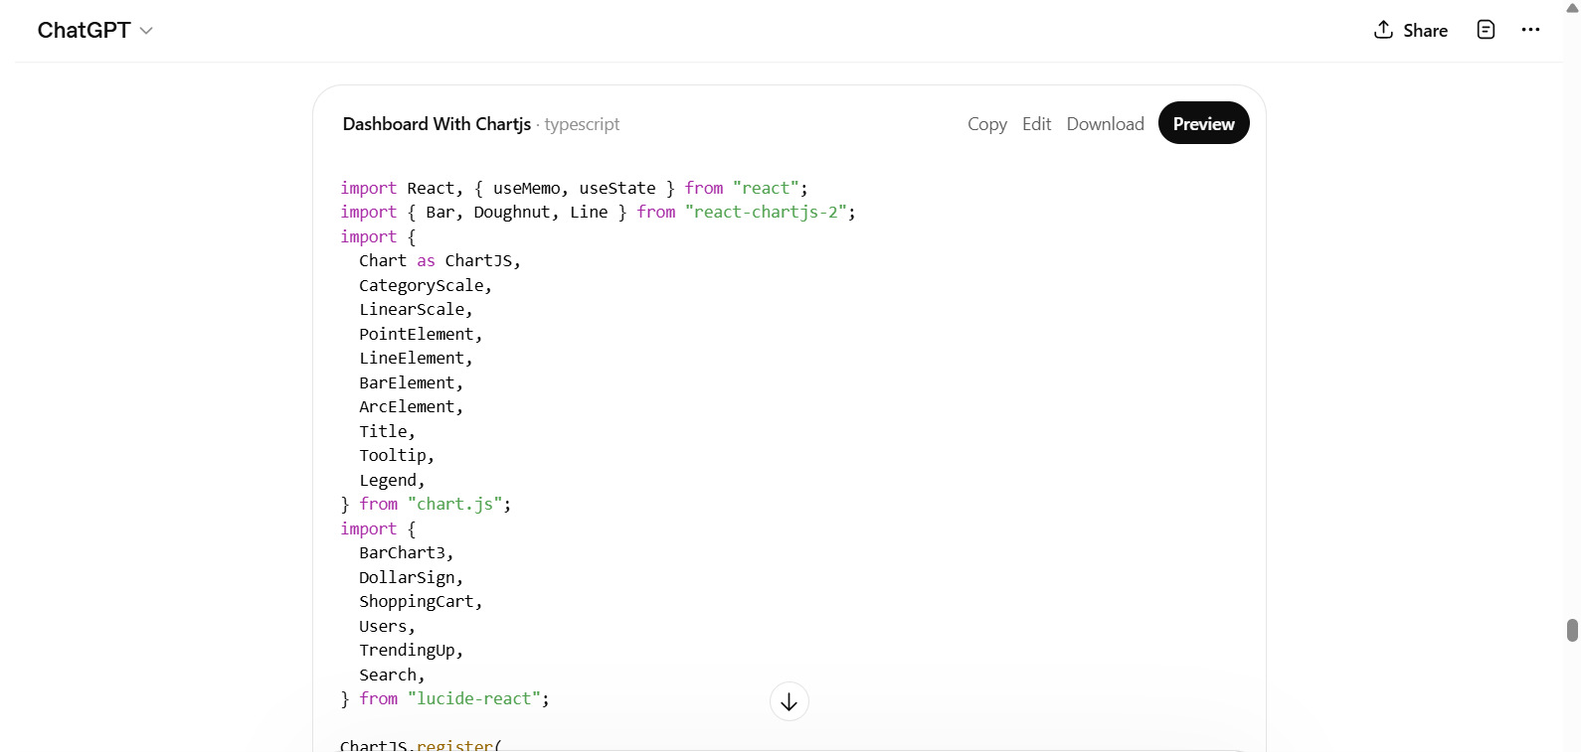Image resolution: width=1581 pixels, height=752 pixels.
Task: Copy the Dashboard With Chartjs code
Action: click(x=986, y=124)
